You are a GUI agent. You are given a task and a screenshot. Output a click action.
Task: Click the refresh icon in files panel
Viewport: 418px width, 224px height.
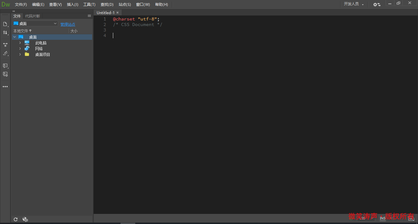pyautogui.click(x=16, y=219)
